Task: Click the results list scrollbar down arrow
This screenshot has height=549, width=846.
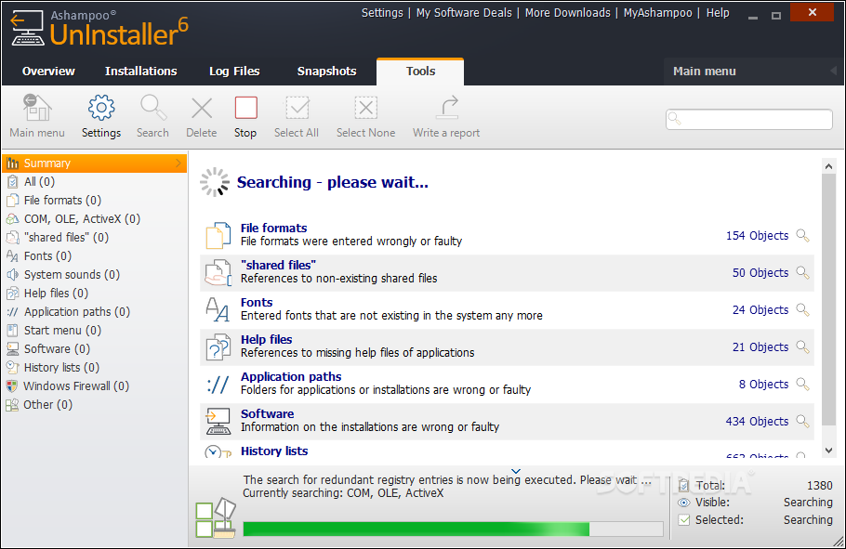Action: (x=828, y=451)
